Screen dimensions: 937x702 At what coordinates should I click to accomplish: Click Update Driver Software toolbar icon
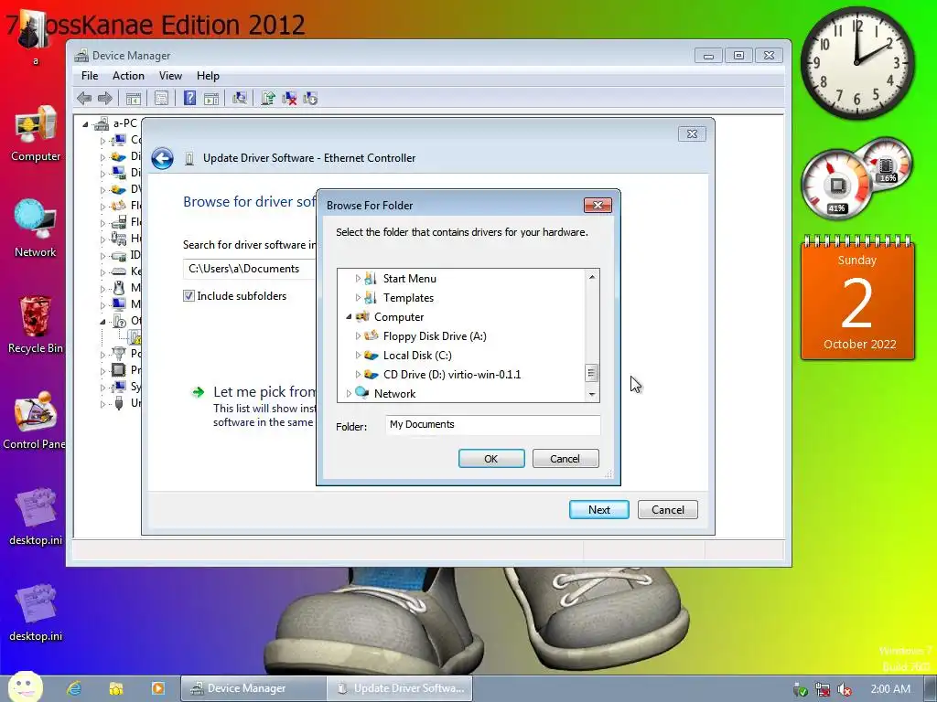point(268,98)
